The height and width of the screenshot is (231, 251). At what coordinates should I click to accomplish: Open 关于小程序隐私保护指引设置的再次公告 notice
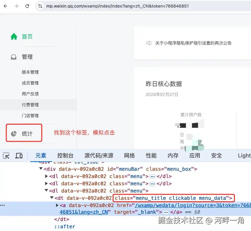coord(193,43)
